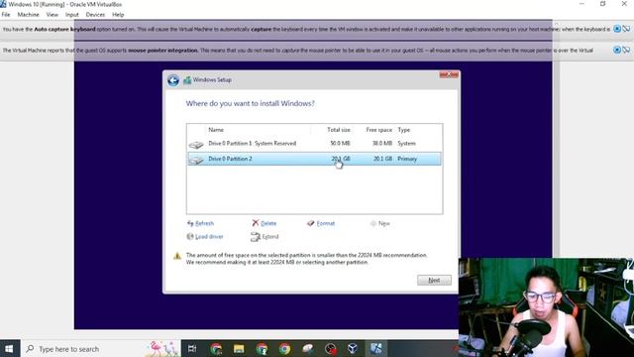This screenshot has height=357, width=634.
Task: Close the Windows Setup dialog
Action: [449, 74]
